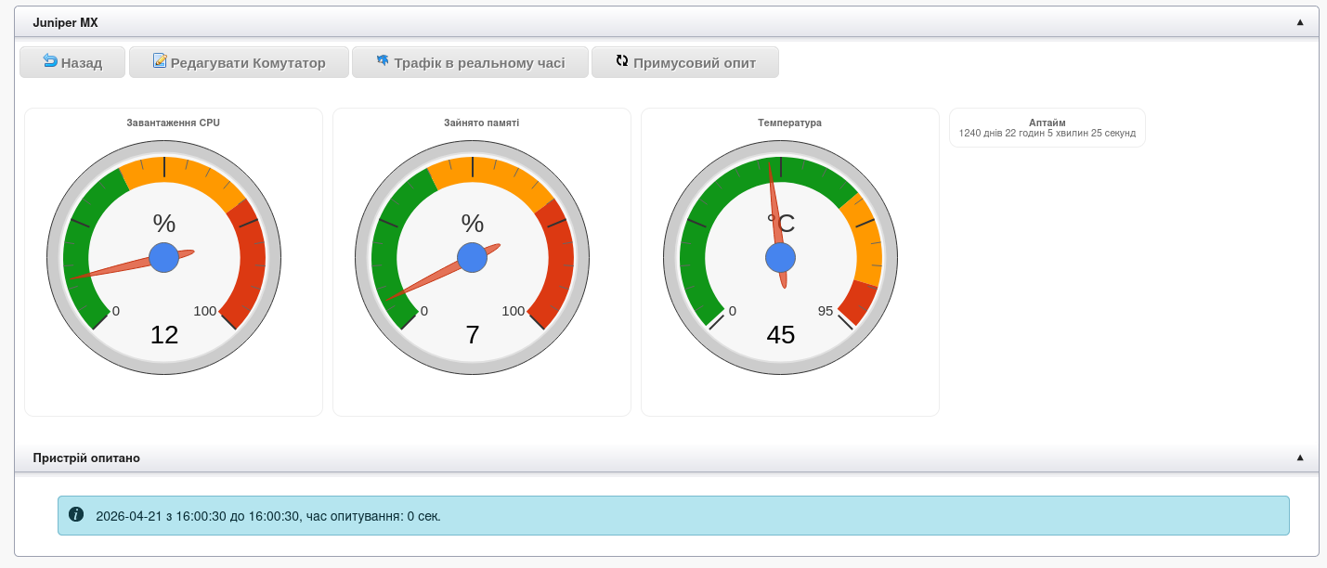Click the temperature gauge blue center hub
Image resolution: width=1327 pixels, height=568 pixels.
(781, 258)
